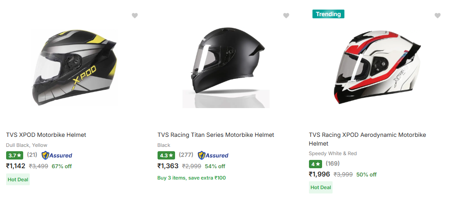The height and width of the screenshot is (207, 449).
Task: Click the ₹1,363 price of Titan helmet
Action: point(168,166)
